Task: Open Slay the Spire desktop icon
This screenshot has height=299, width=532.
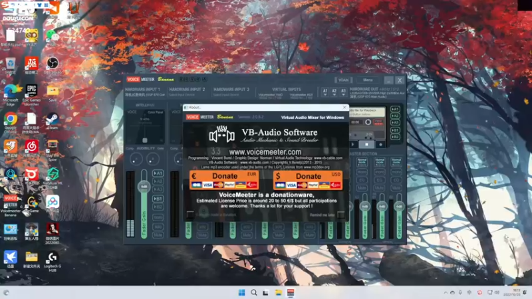Action: tap(53, 151)
